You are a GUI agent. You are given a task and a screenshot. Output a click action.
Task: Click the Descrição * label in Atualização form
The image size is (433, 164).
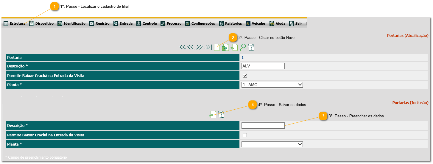coord(17,66)
